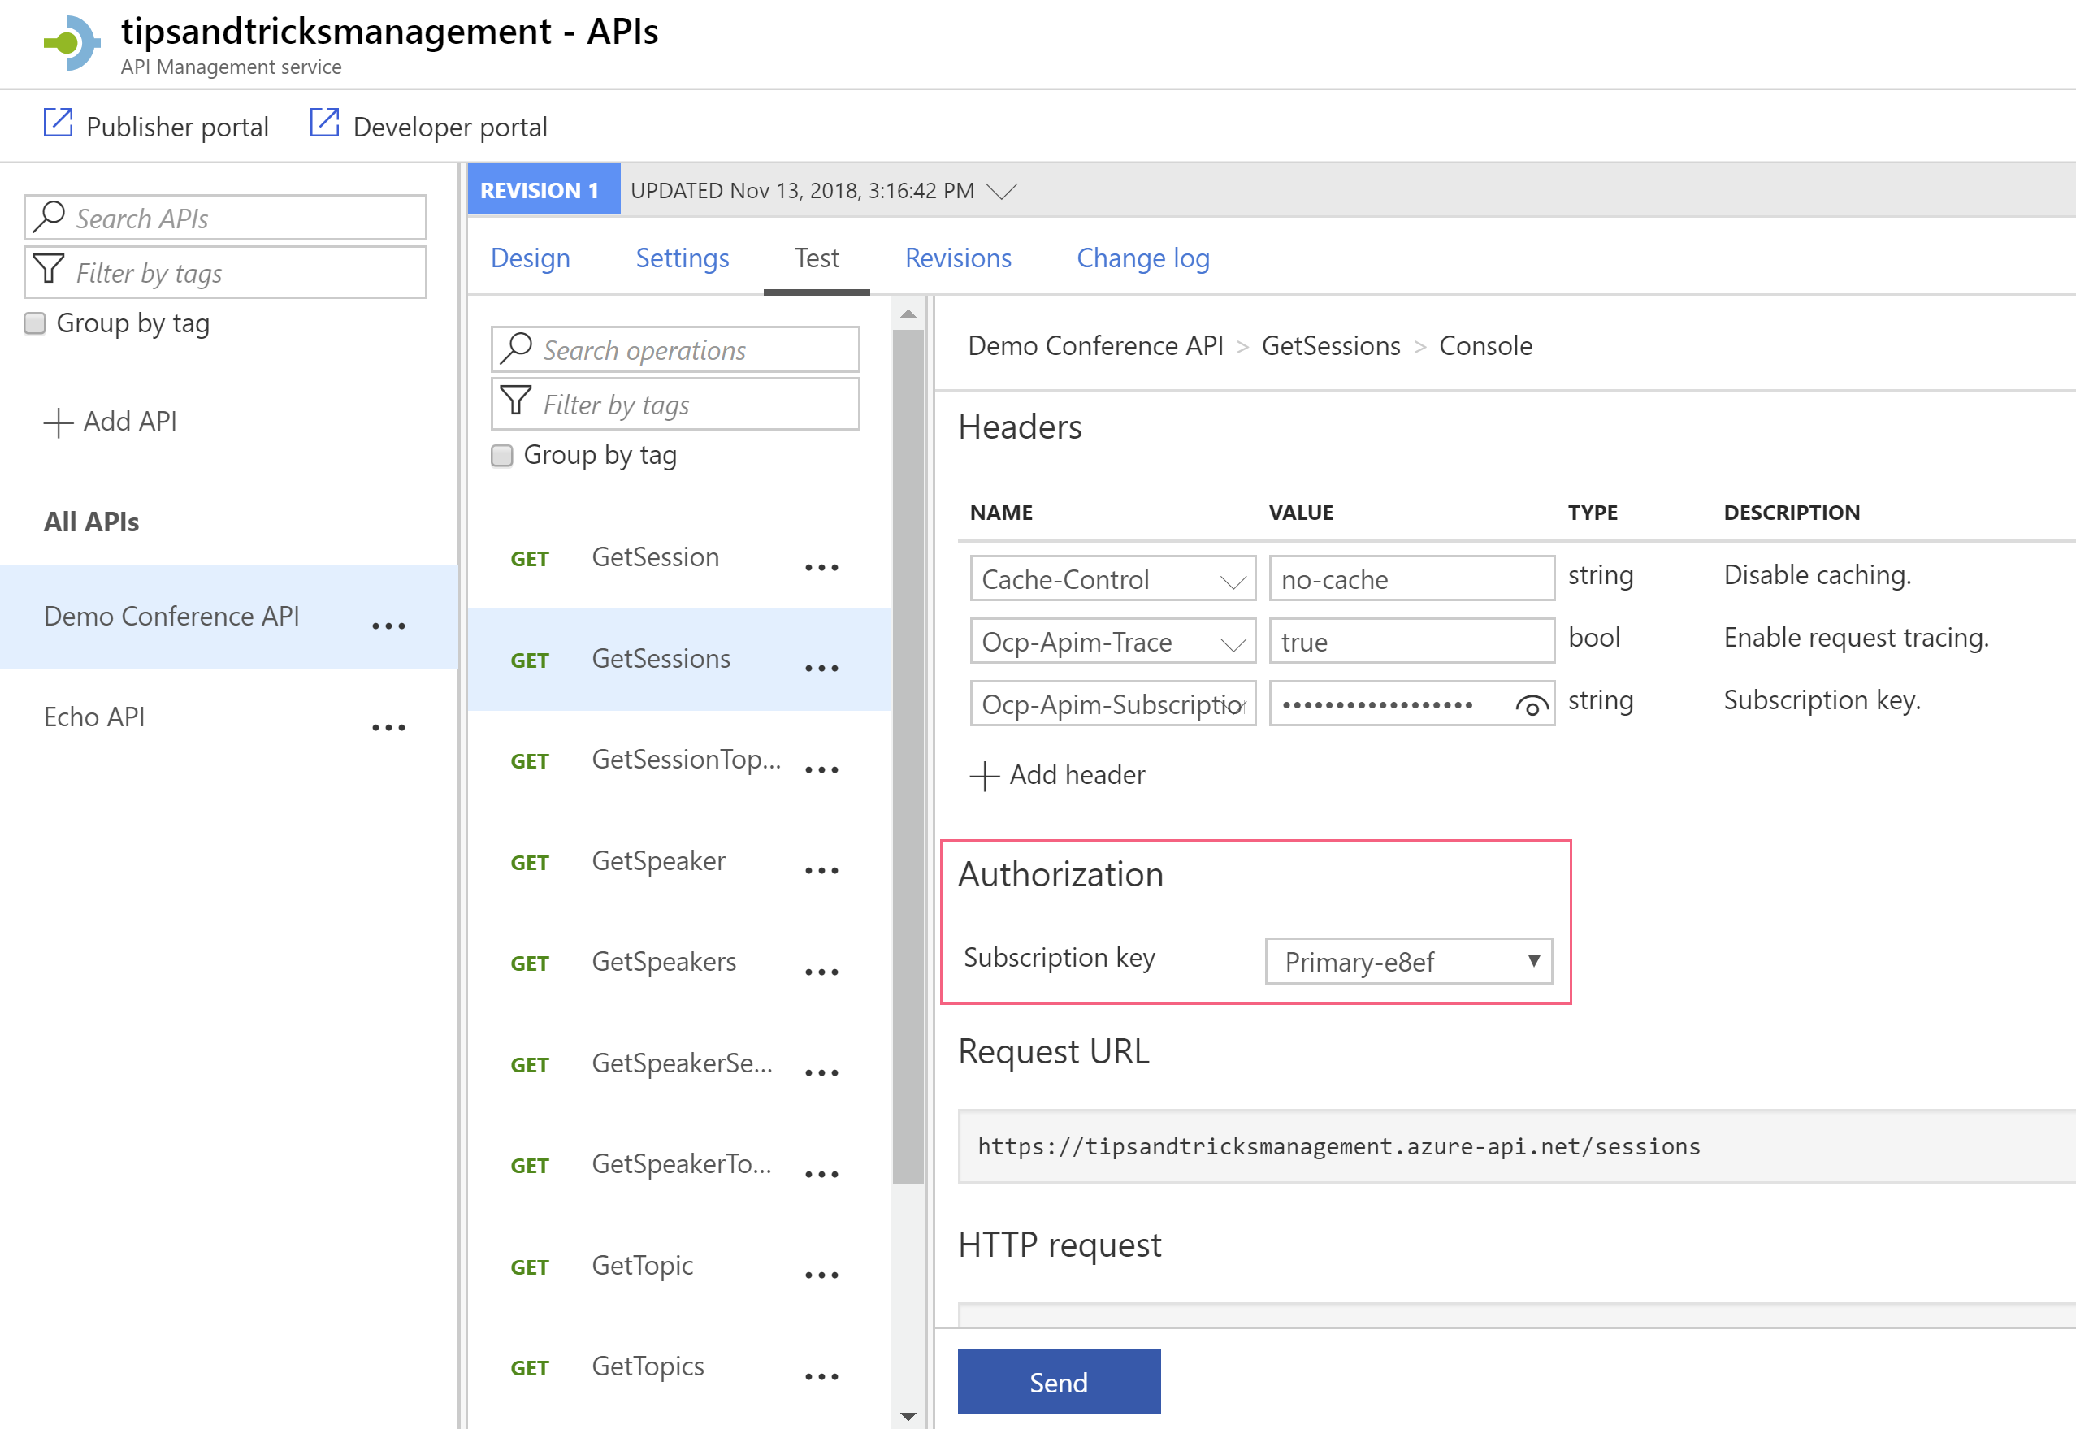The width and height of the screenshot is (2076, 1429).
Task: Click the plus icon next to Add header
Action: click(x=984, y=777)
